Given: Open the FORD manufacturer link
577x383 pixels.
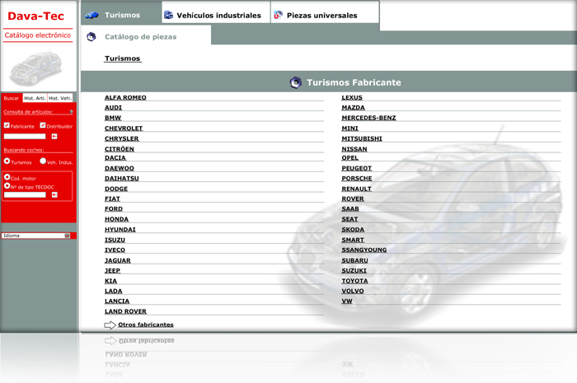Looking at the screenshot, I should pyautogui.click(x=114, y=208).
